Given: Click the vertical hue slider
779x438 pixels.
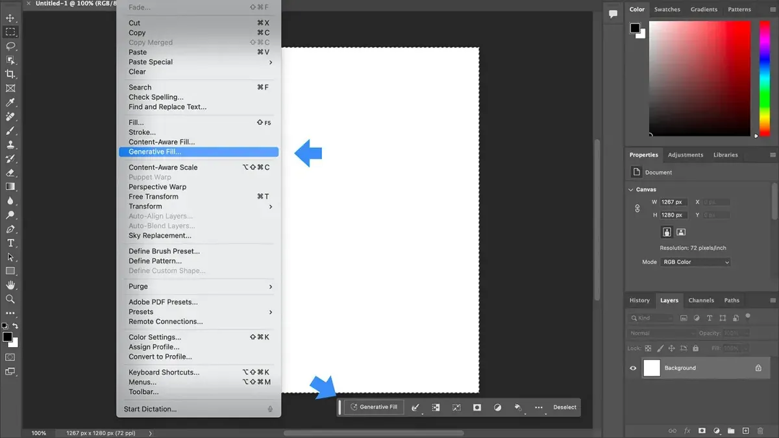Looking at the screenshot, I should [765, 79].
